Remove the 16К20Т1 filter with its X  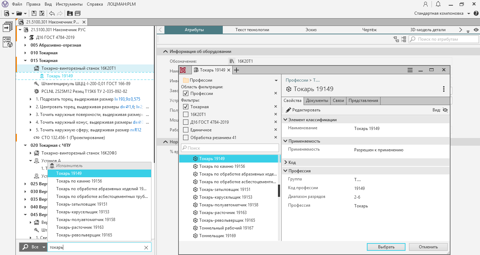[276, 115]
